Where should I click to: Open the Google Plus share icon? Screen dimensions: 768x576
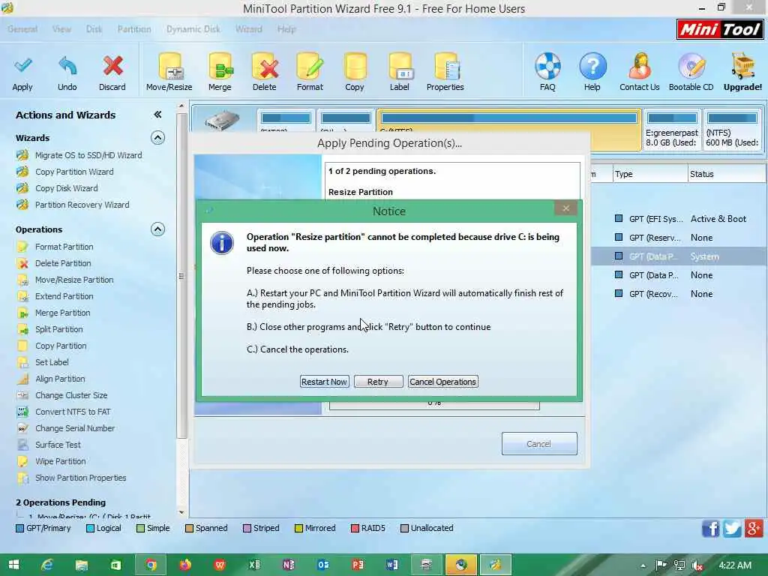(x=754, y=529)
